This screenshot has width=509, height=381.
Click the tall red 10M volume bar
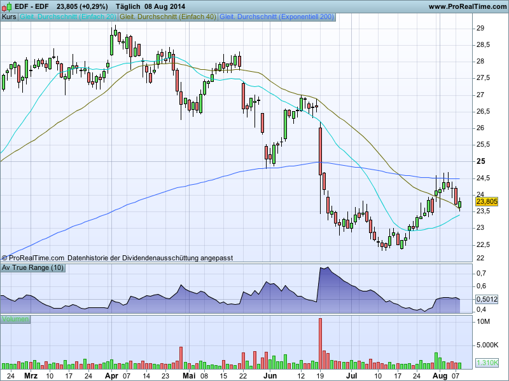tap(321, 344)
